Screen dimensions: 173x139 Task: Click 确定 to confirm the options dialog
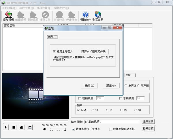tap(90, 85)
